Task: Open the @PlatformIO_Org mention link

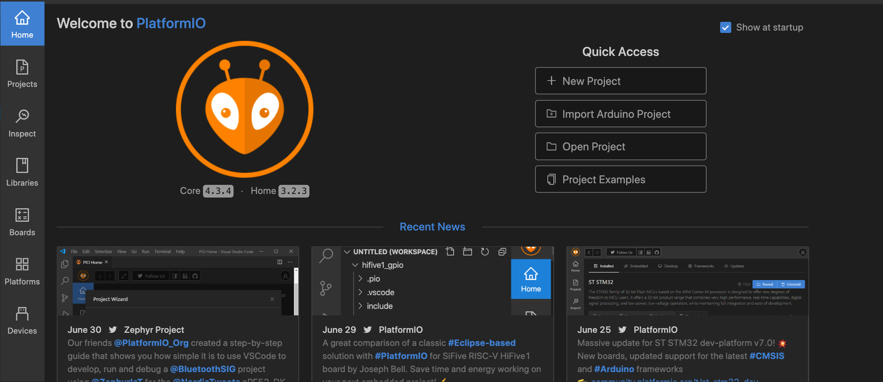Action: 151,343
